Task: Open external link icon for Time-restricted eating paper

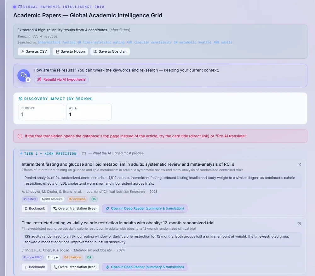Action: pyautogui.click(x=299, y=223)
